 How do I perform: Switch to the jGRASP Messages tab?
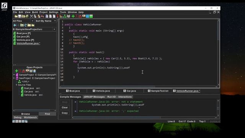94,97
